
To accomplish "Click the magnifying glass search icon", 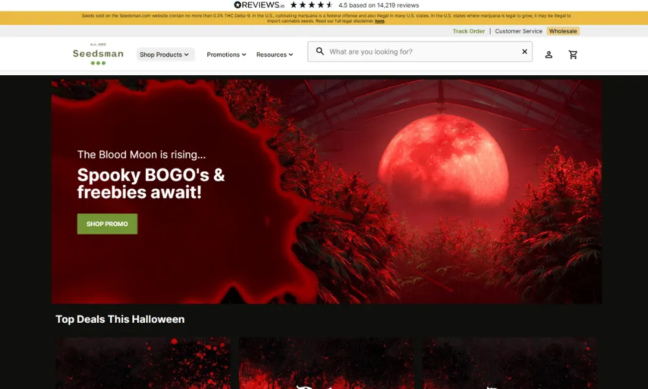I will coord(320,52).
